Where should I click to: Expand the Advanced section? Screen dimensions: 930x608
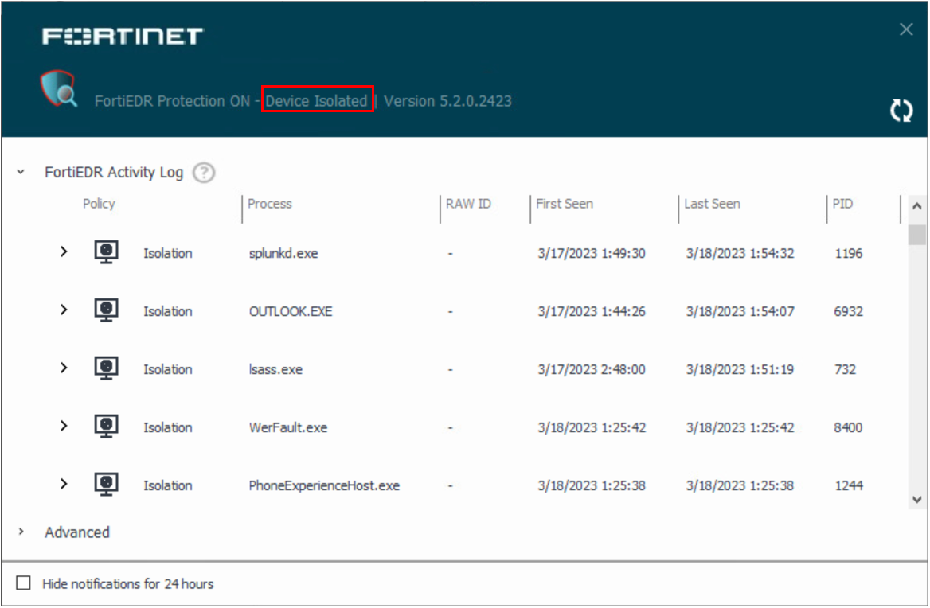click(x=21, y=532)
